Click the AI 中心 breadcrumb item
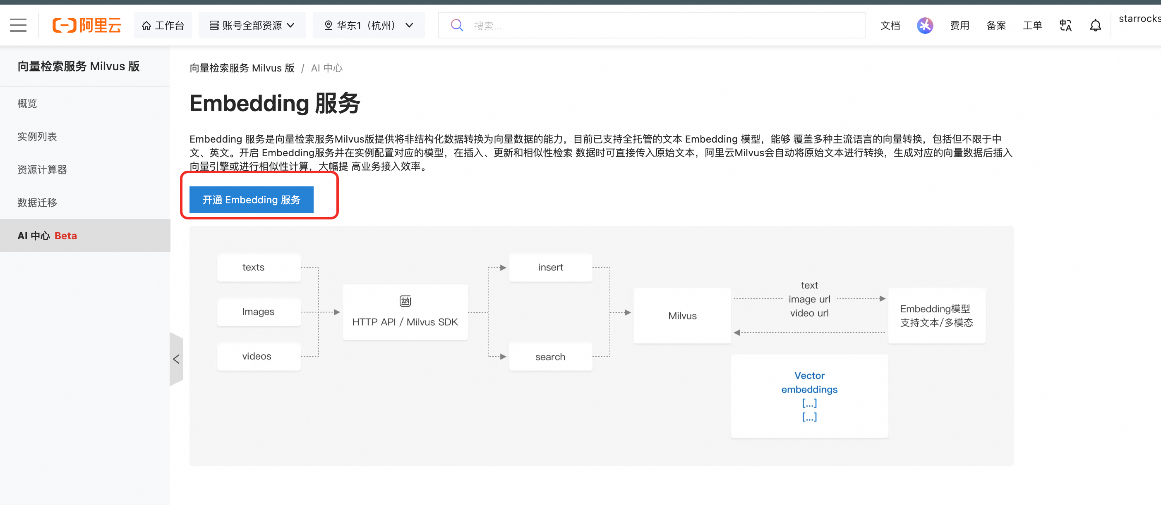The width and height of the screenshot is (1161, 505). [x=326, y=68]
